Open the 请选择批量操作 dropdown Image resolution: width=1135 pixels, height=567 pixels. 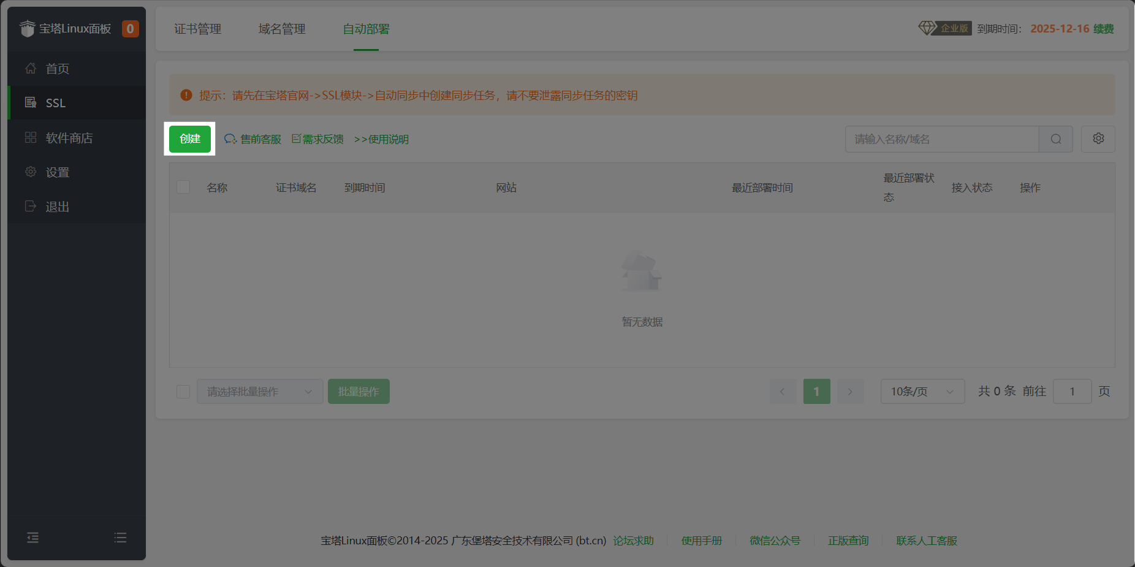point(259,391)
